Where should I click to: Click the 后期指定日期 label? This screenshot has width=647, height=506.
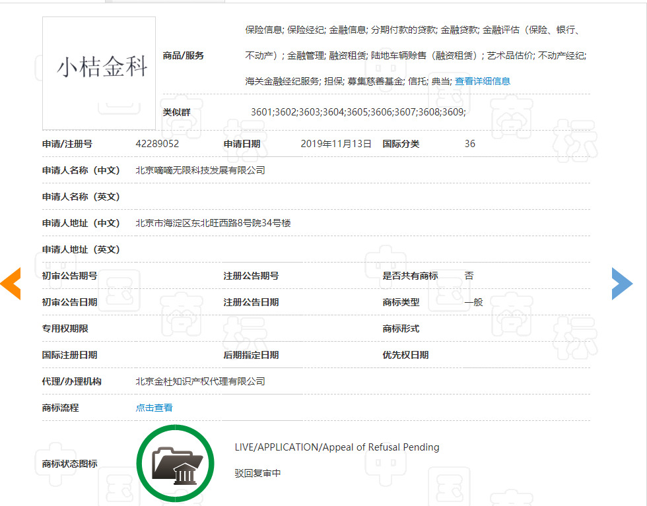click(x=251, y=355)
